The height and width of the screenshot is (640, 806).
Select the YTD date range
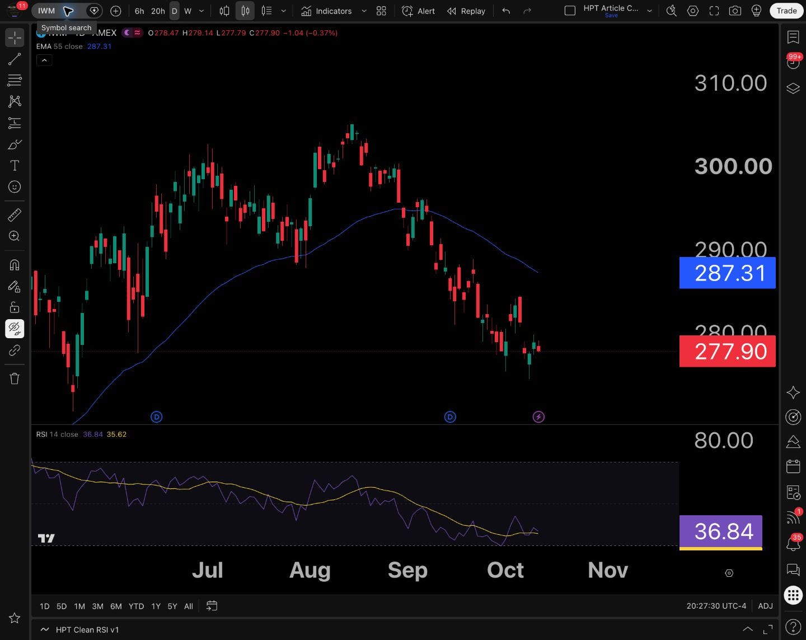(x=136, y=606)
